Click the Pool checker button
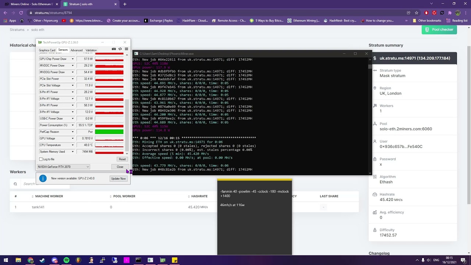The width and height of the screenshot is (471, 265). coord(439,29)
